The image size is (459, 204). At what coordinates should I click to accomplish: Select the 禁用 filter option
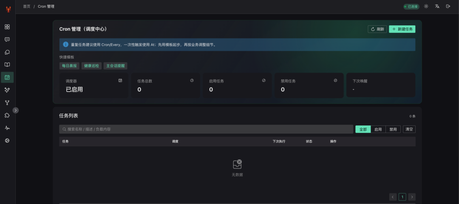click(393, 129)
